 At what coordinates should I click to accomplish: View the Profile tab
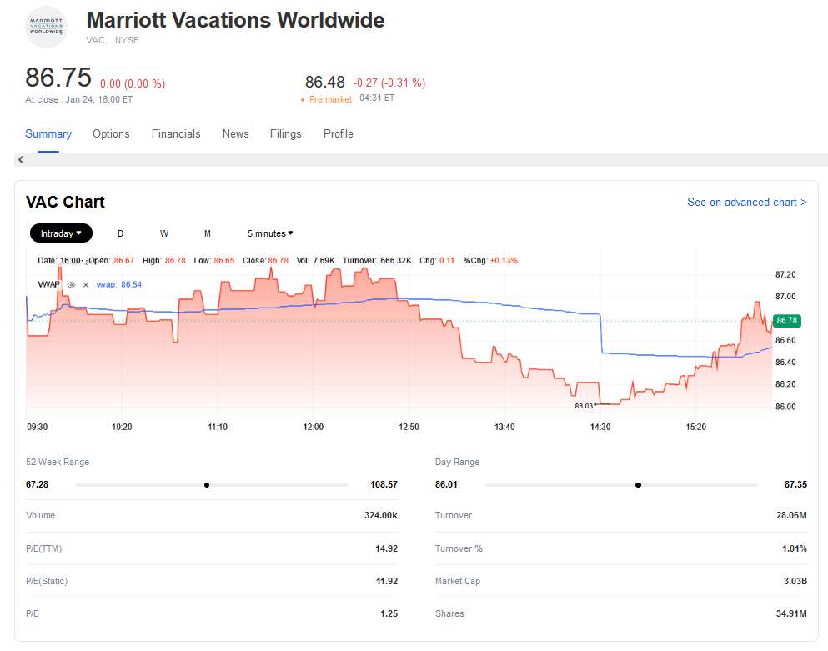pos(338,133)
